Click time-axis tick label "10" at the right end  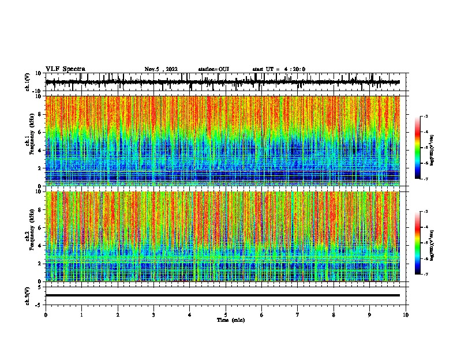[406, 315]
